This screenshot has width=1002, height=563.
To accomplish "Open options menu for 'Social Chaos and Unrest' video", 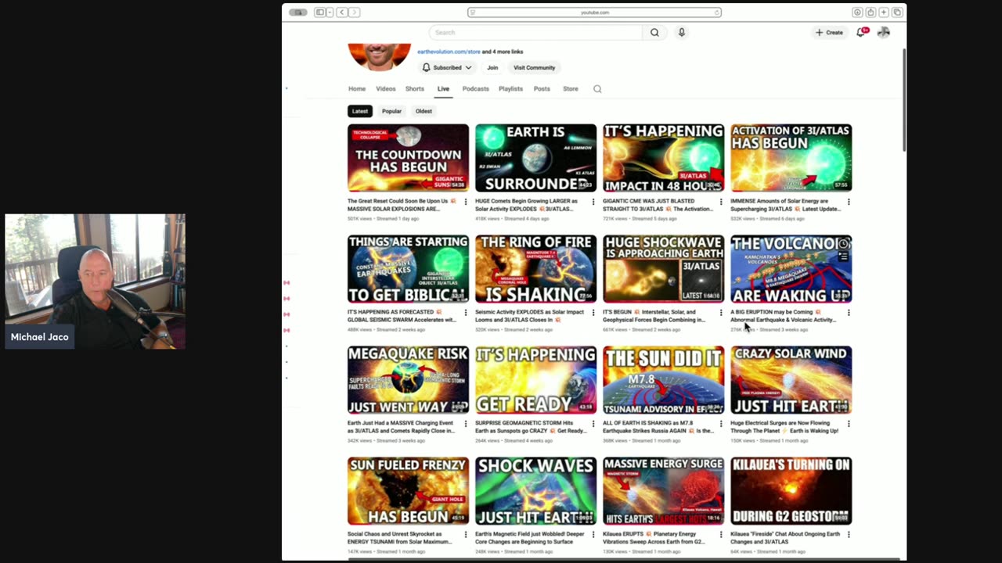I will (466, 535).
